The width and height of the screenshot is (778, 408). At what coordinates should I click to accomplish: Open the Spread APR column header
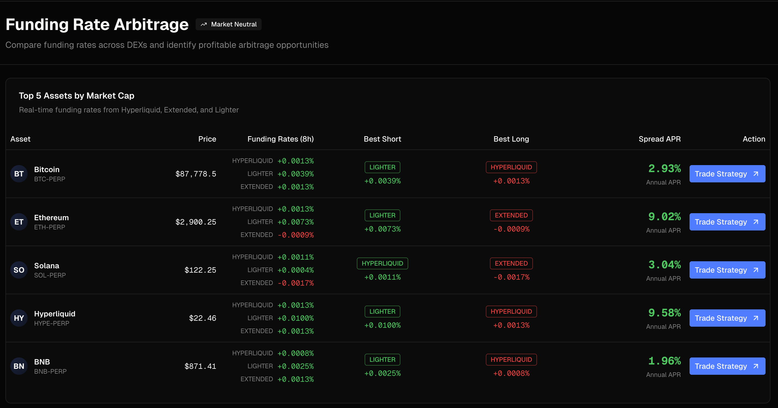(660, 139)
